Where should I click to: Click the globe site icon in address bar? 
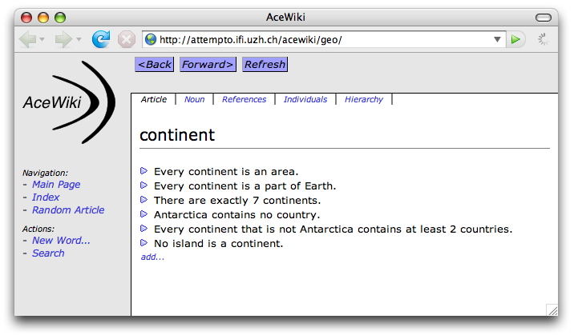click(151, 39)
